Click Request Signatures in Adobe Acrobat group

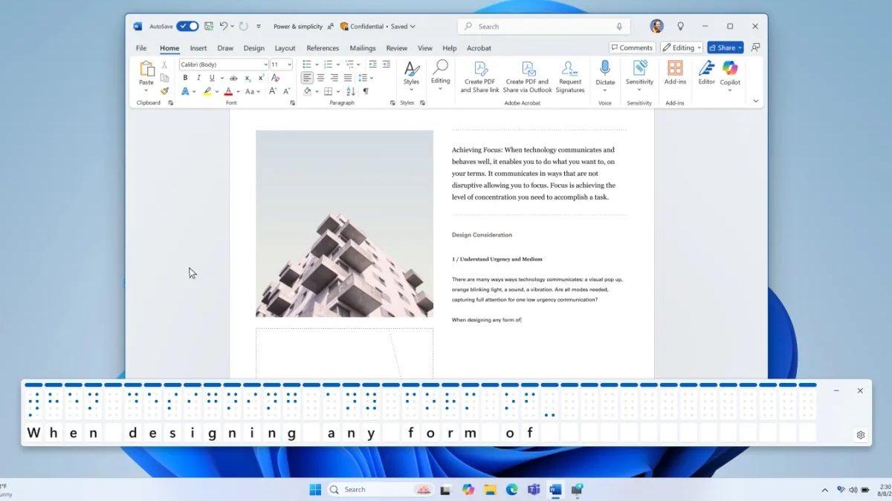pyautogui.click(x=570, y=77)
